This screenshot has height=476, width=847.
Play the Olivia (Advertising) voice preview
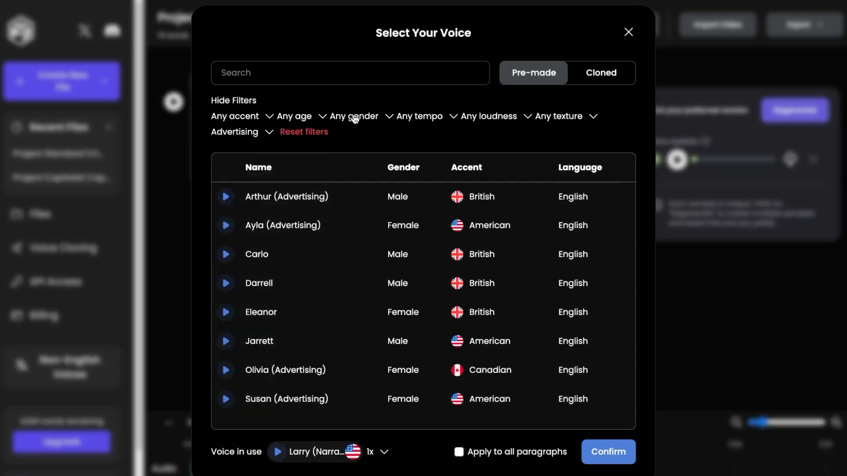pyautogui.click(x=226, y=370)
